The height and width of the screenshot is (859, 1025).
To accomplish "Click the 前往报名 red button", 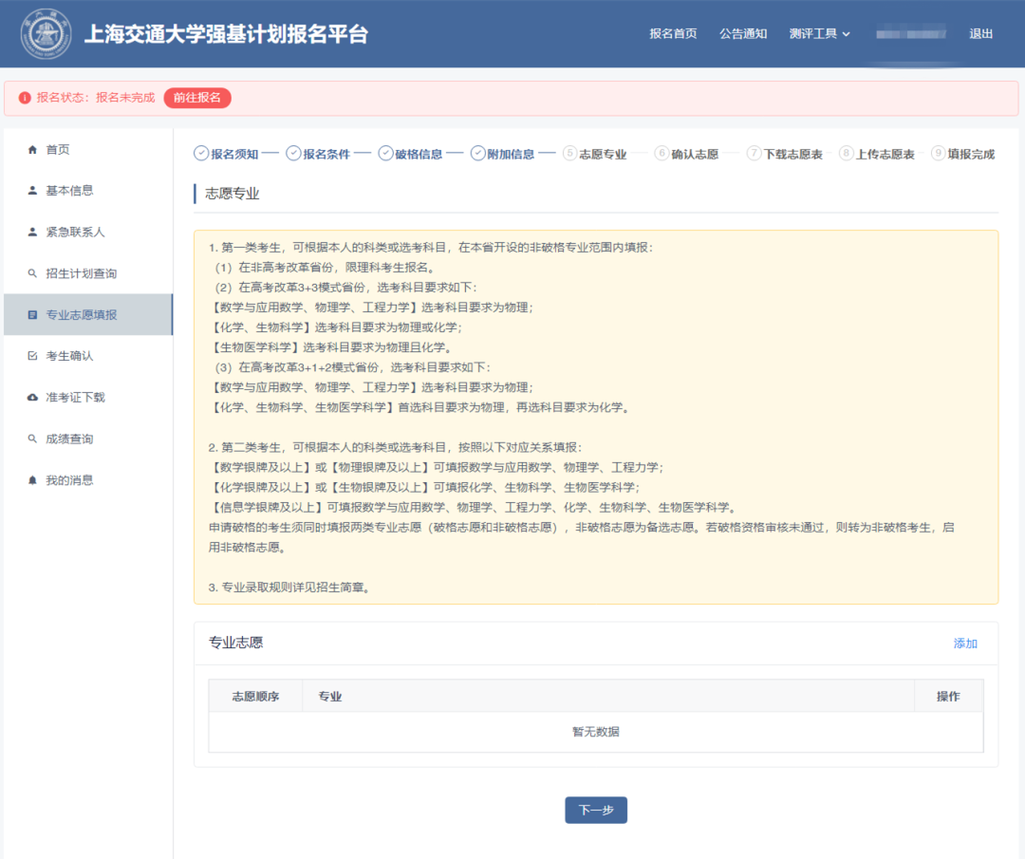I will click(197, 99).
